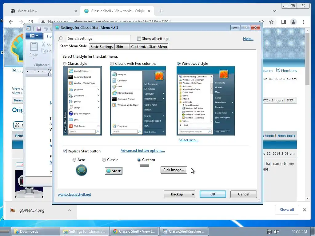
Task: Switch to What's New Chrome tab
Action: 42,11
